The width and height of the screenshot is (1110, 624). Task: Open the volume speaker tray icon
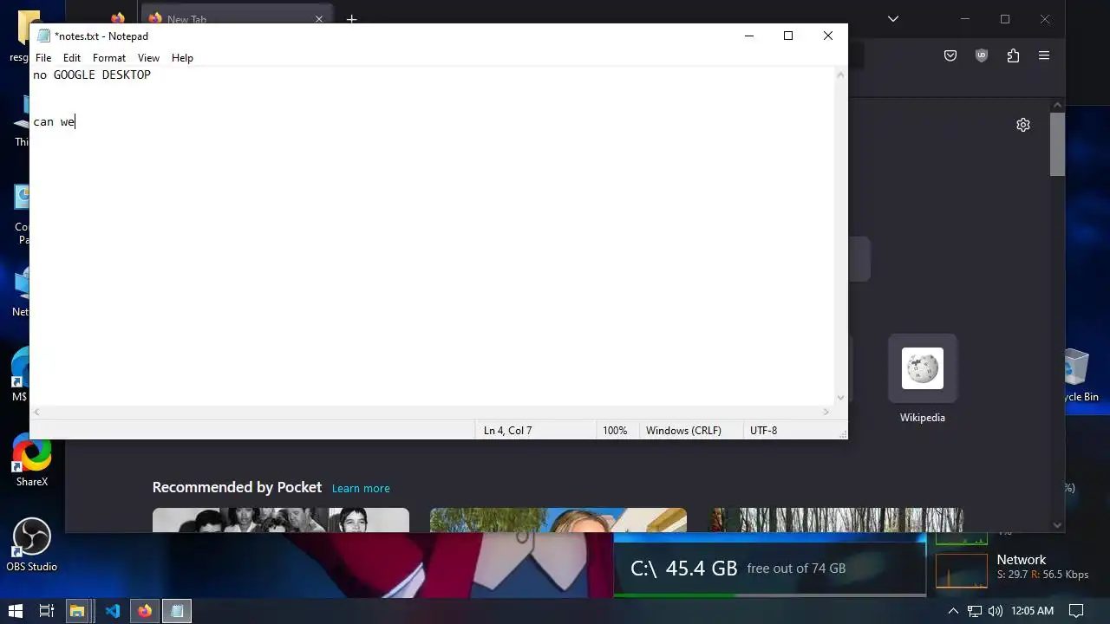coord(995,611)
